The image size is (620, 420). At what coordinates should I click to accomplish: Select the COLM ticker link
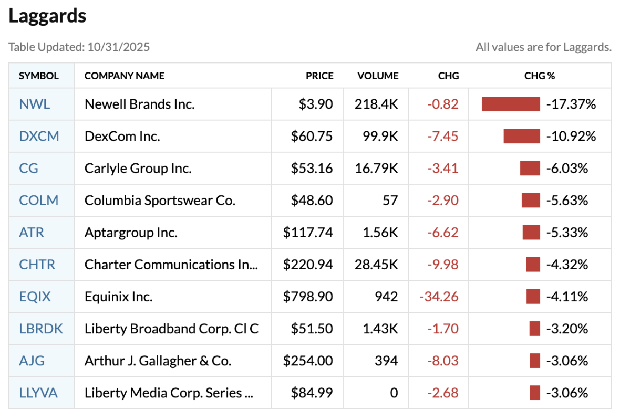(x=39, y=201)
